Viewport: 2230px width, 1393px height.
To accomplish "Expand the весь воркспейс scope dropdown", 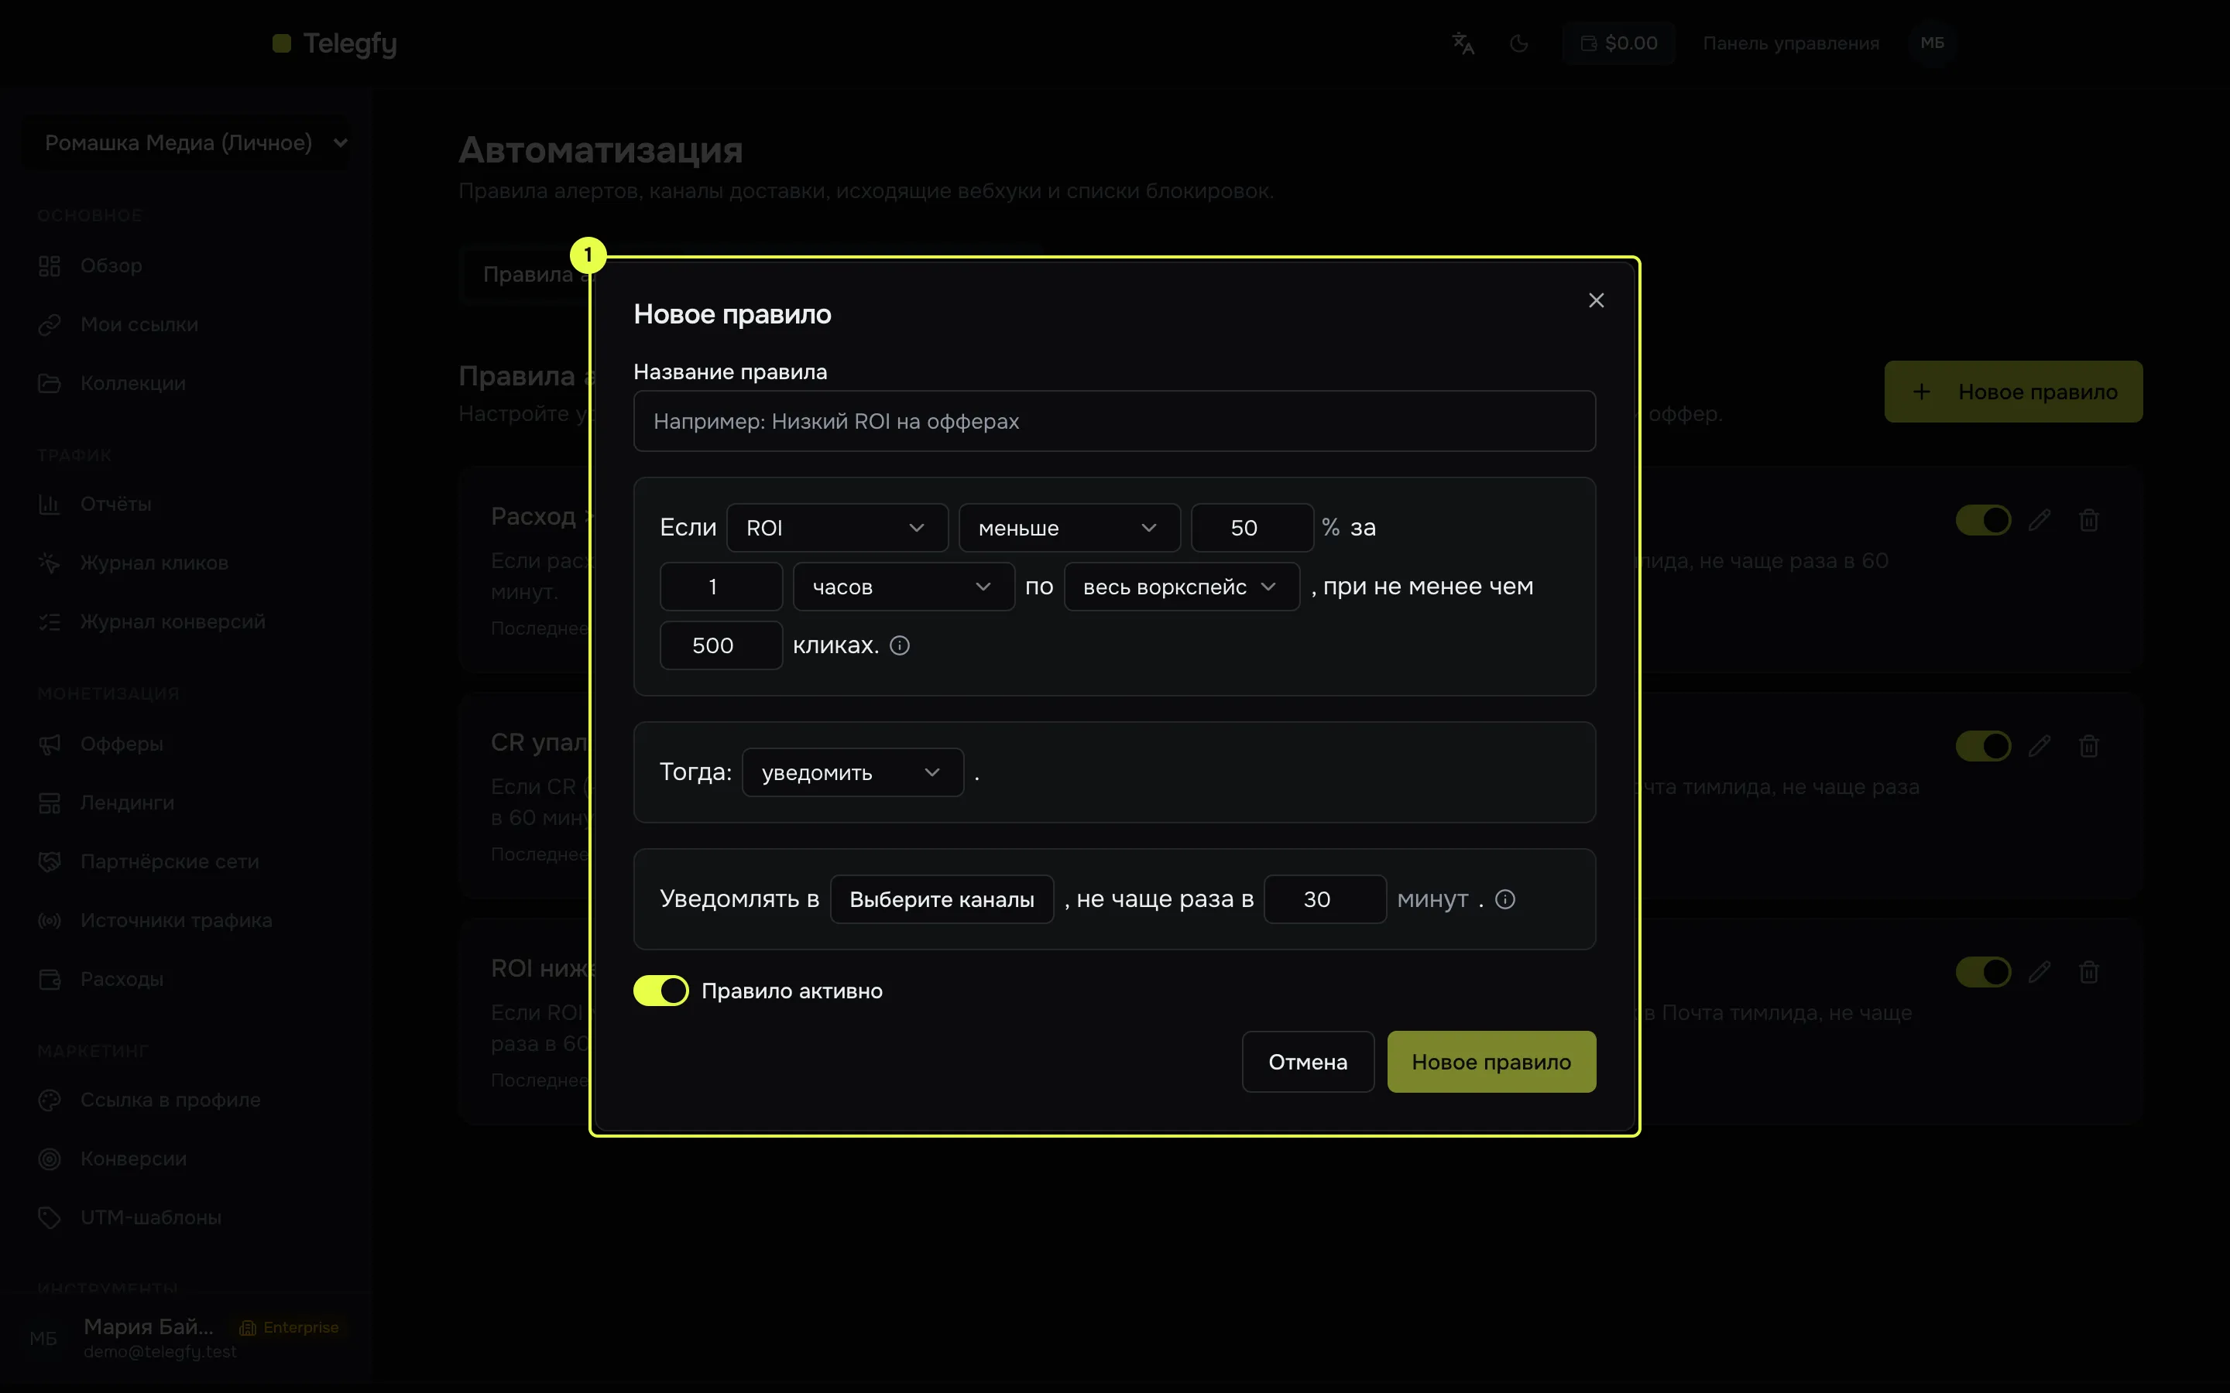I will (x=1182, y=587).
